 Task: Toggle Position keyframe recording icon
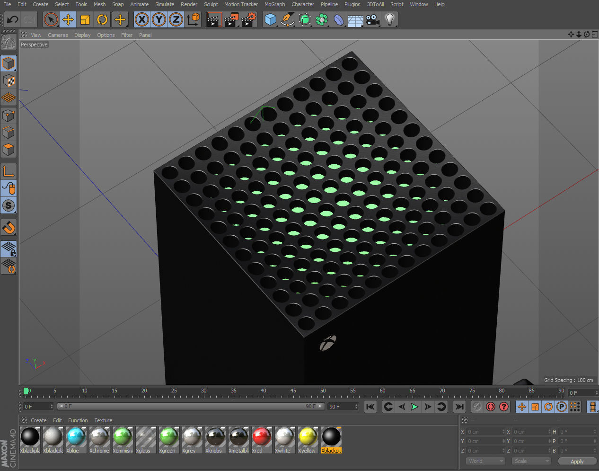(521, 407)
